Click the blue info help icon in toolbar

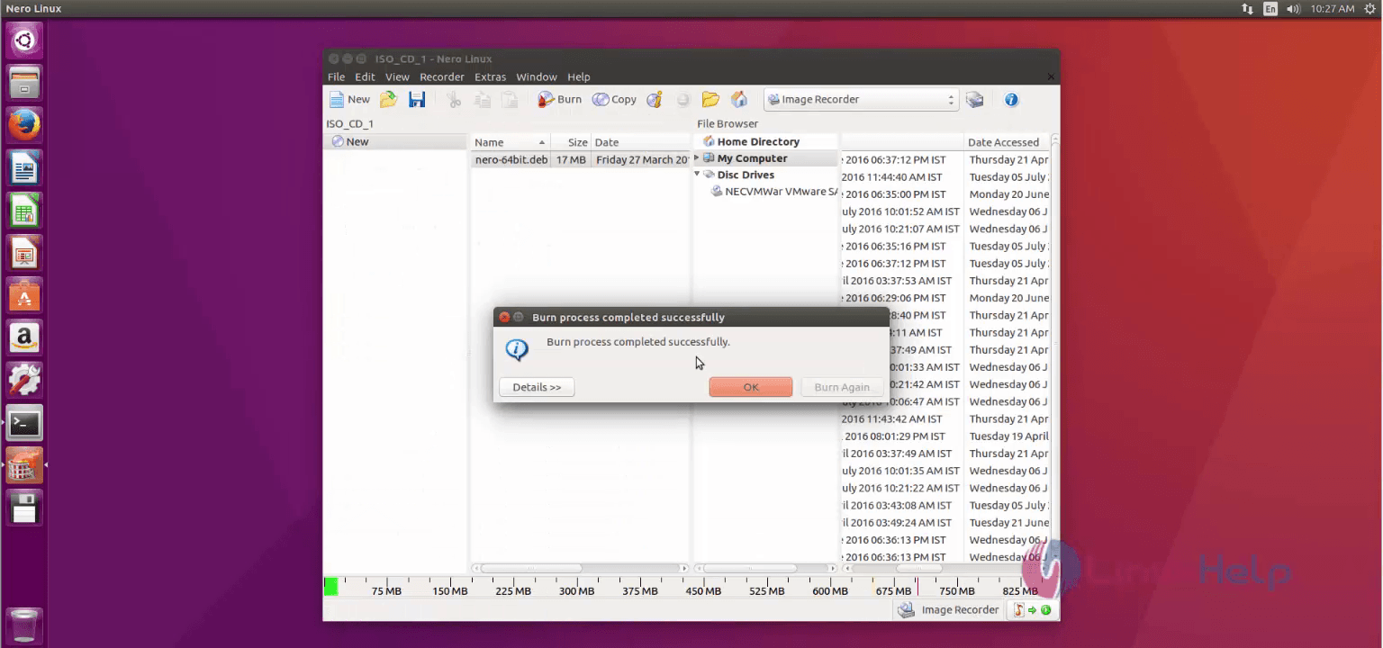tap(1011, 100)
